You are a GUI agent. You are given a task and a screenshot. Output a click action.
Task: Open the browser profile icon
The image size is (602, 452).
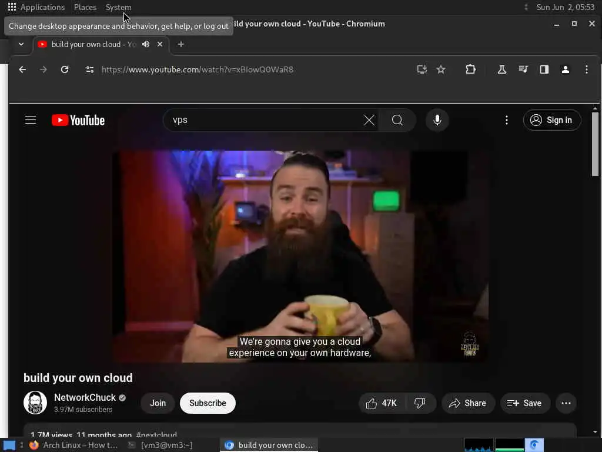pyautogui.click(x=565, y=69)
